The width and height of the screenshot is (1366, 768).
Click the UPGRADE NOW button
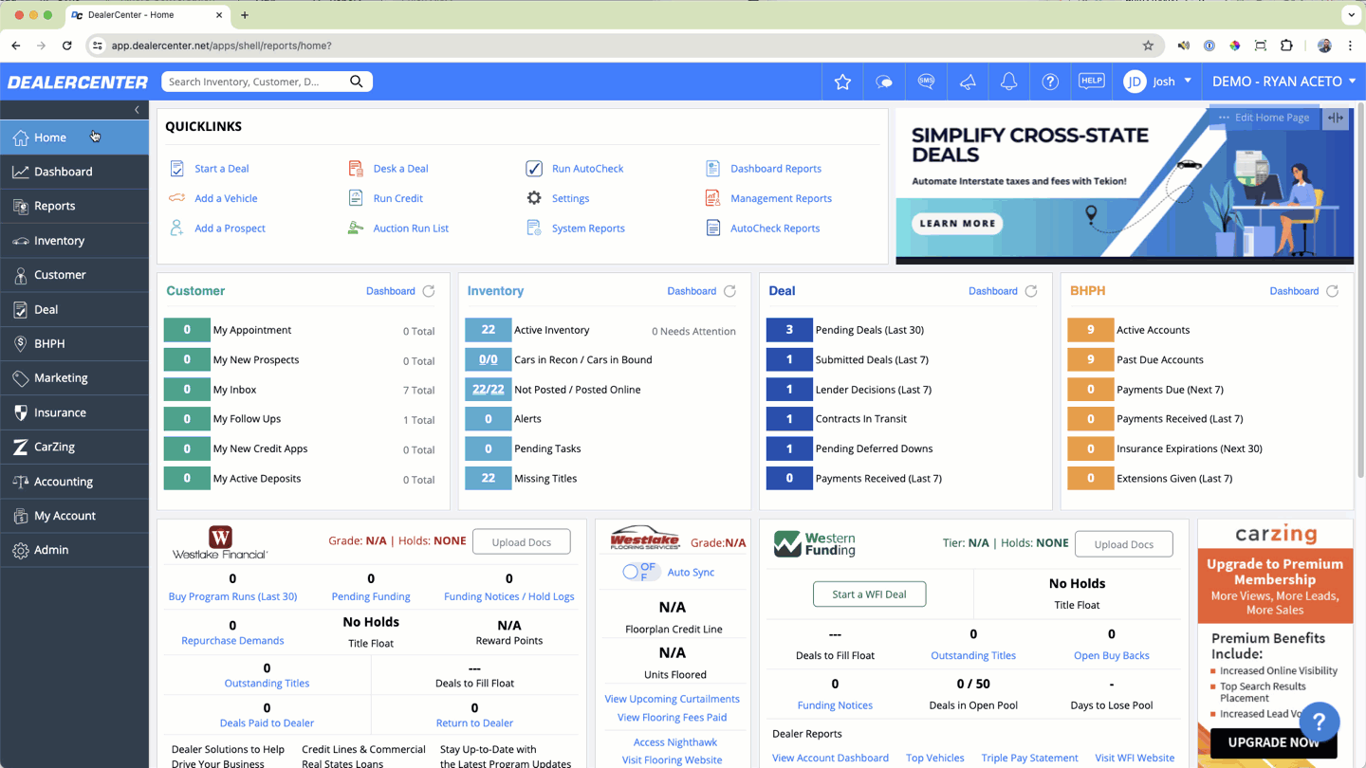tap(1273, 742)
